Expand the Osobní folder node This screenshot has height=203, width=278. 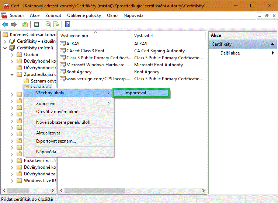[12, 55]
